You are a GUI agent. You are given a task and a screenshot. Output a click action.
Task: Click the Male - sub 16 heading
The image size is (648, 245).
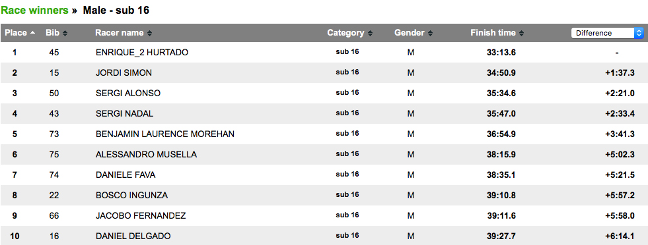[x=116, y=11]
